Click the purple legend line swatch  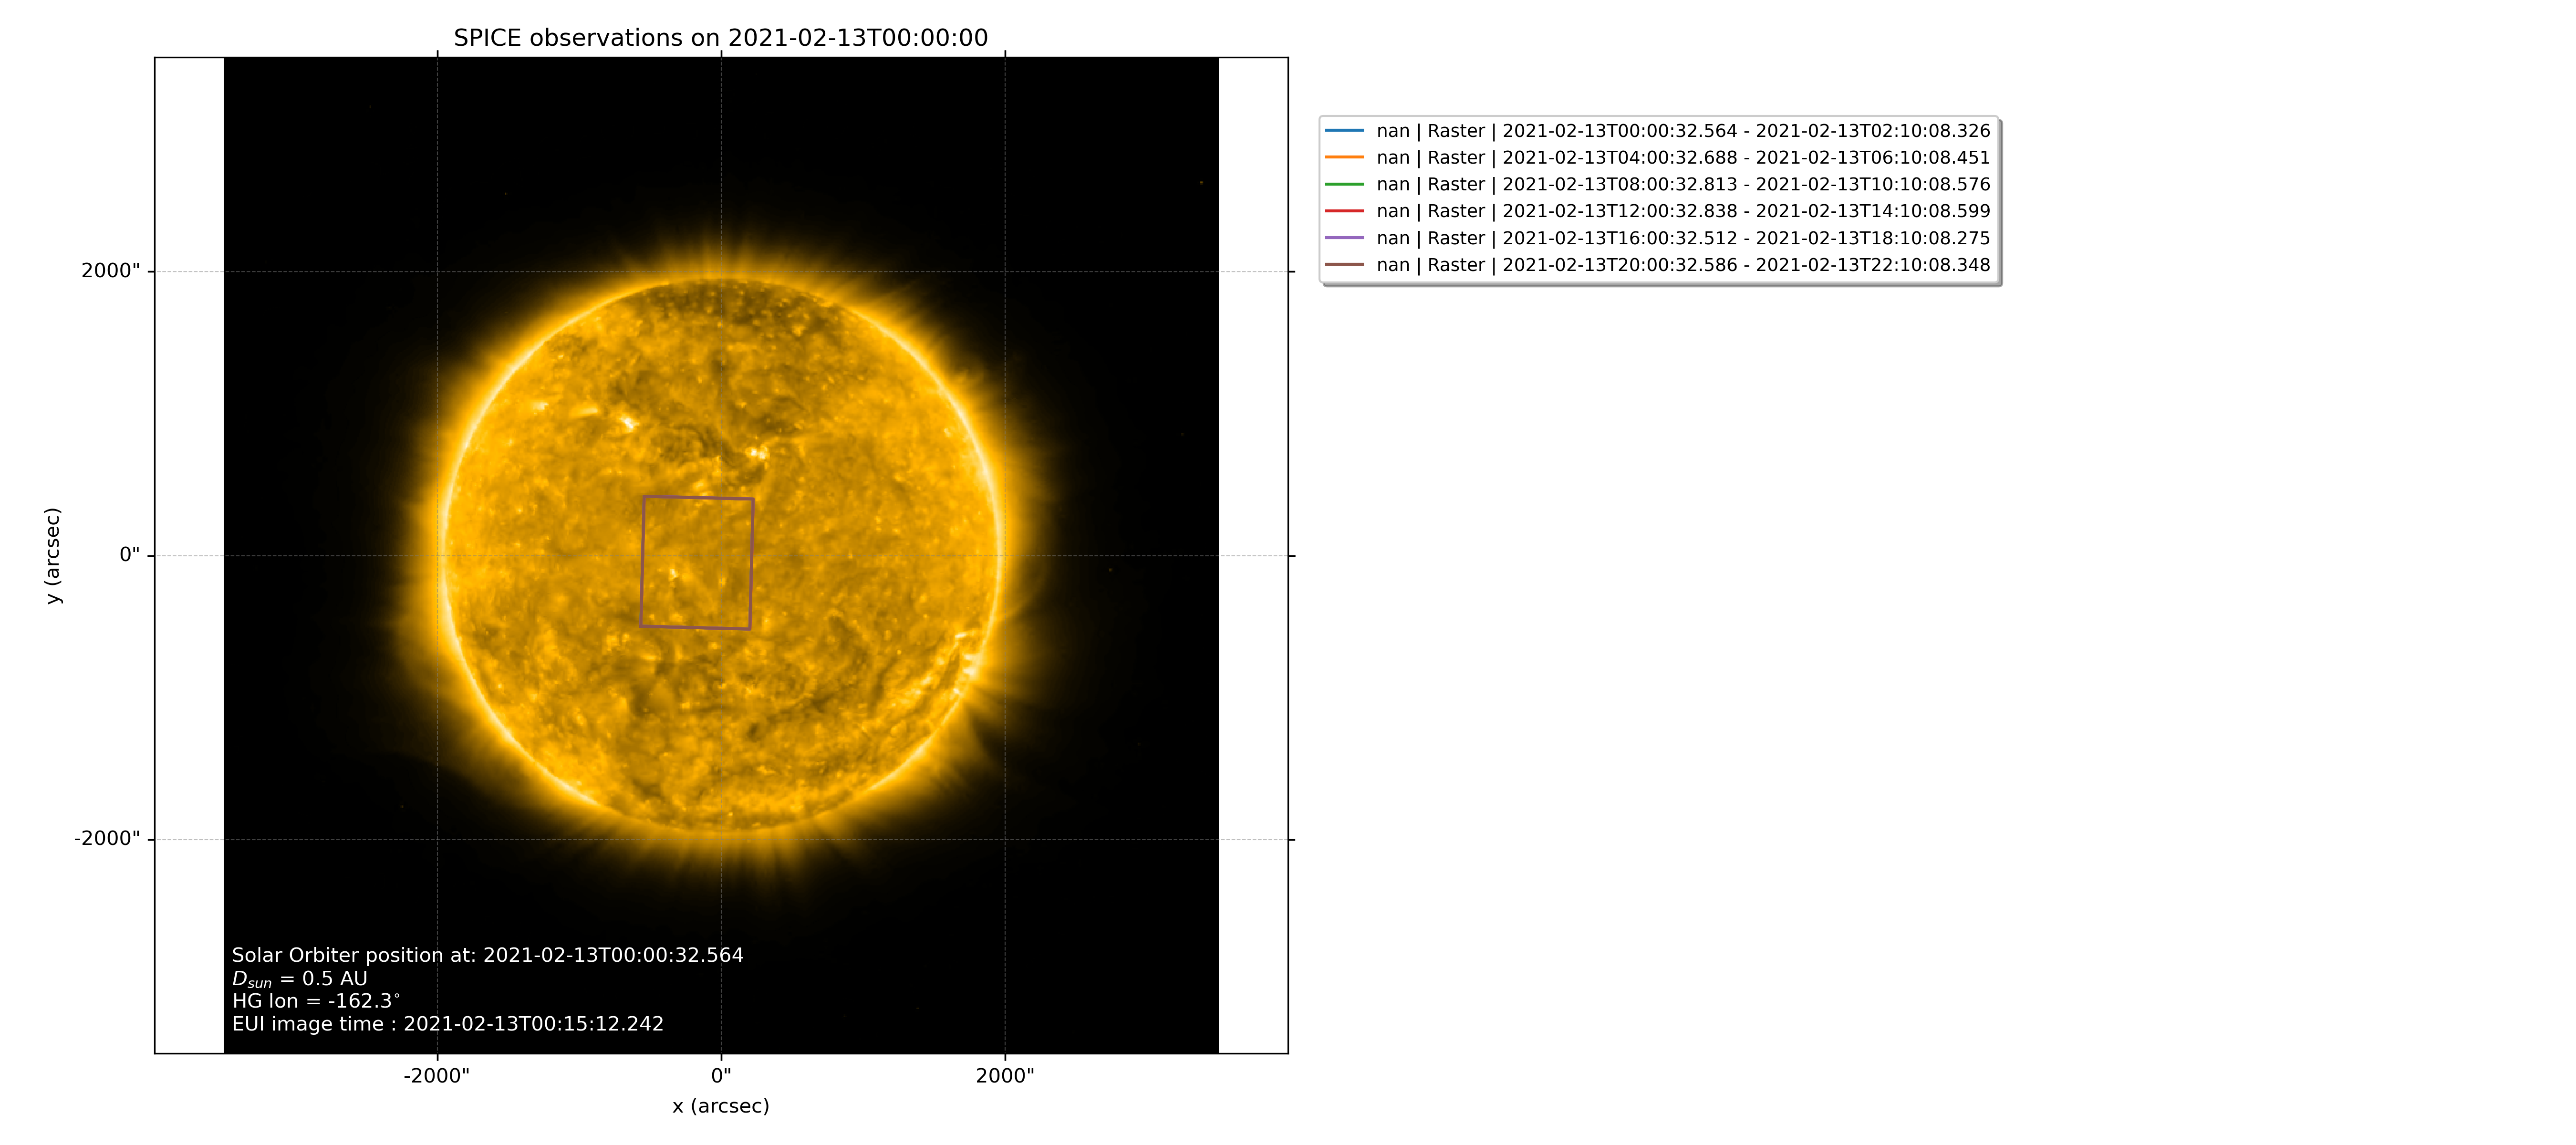[1344, 238]
